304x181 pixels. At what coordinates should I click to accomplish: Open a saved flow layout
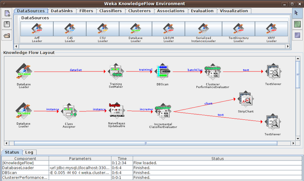7,35
